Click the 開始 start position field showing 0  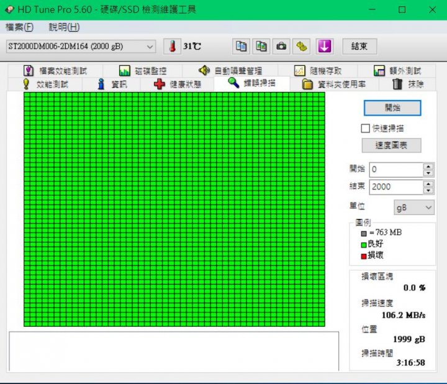(x=396, y=170)
